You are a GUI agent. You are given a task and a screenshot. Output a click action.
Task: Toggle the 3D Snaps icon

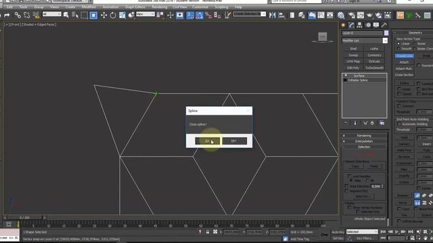[190, 15]
